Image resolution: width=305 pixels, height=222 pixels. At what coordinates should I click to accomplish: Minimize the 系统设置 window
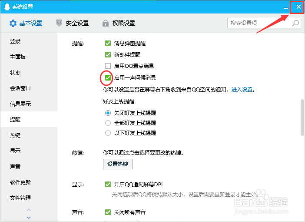click(x=286, y=7)
